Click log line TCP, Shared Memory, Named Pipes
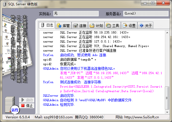Screen dimensions: 172x122 [96, 46]
